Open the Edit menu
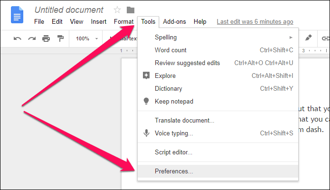330x190 pixels. [57, 21]
